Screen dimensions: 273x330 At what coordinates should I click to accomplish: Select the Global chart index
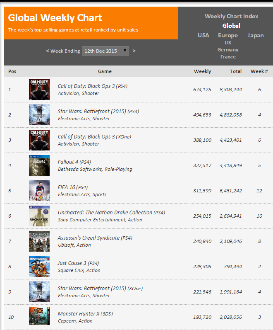pyautogui.click(x=231, y=26)
